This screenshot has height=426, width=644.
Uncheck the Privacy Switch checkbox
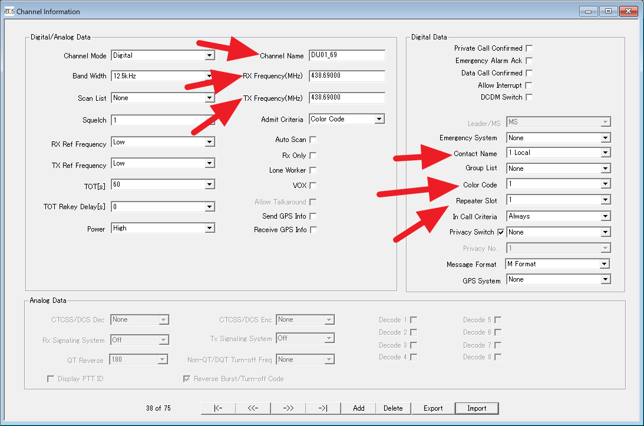(x=501, y=232)
